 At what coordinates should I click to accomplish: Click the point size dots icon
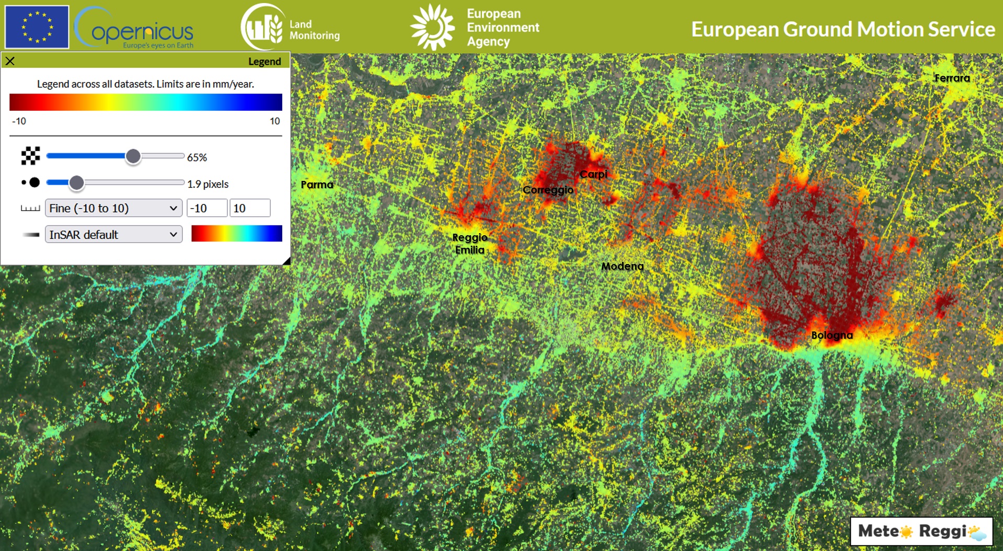(x=31, y=182)
